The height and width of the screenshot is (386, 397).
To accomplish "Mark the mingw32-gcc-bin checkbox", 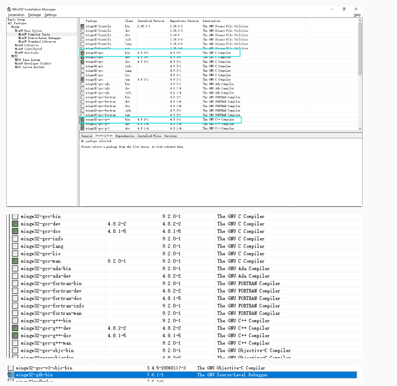I will 15,216.
